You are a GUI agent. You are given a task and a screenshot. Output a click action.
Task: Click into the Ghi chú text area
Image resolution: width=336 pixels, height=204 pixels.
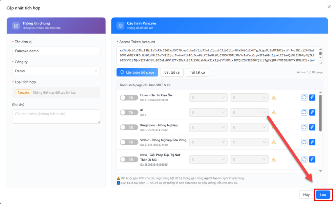(x=56, y=117)
